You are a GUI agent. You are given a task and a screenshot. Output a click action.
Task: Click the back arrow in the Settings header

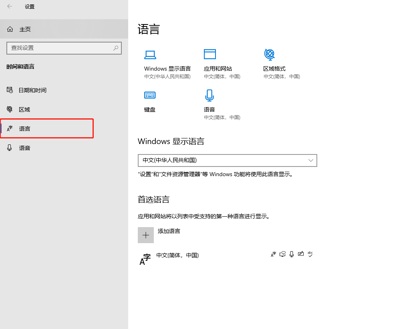(x=10, y=6)
